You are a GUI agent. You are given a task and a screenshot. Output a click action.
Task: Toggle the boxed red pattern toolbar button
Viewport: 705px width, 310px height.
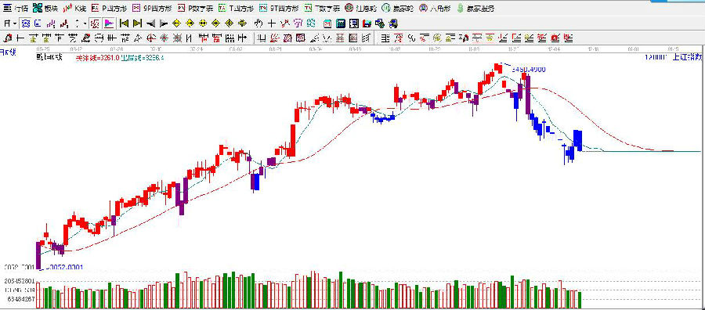tap(94, 23)
